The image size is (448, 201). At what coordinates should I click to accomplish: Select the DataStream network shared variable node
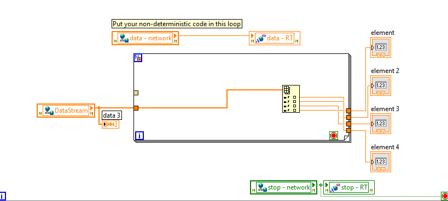coord(66,111)
